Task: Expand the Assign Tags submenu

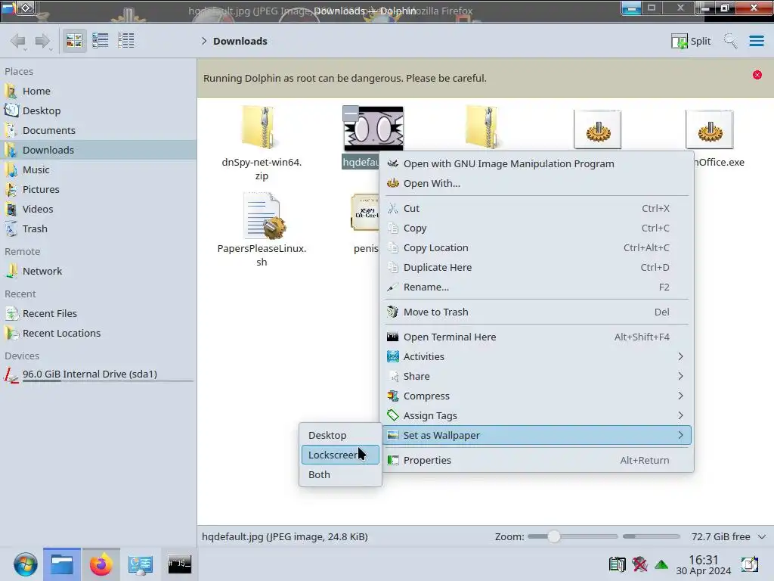Action: [x=537, y=416]
